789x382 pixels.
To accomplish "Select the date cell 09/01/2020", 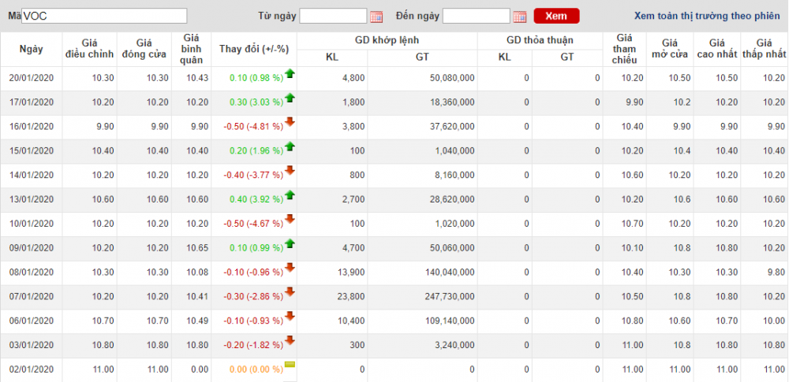I will point(32,248).
